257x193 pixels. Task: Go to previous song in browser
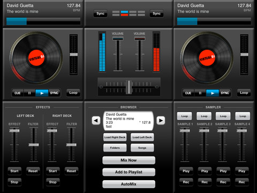96,121
